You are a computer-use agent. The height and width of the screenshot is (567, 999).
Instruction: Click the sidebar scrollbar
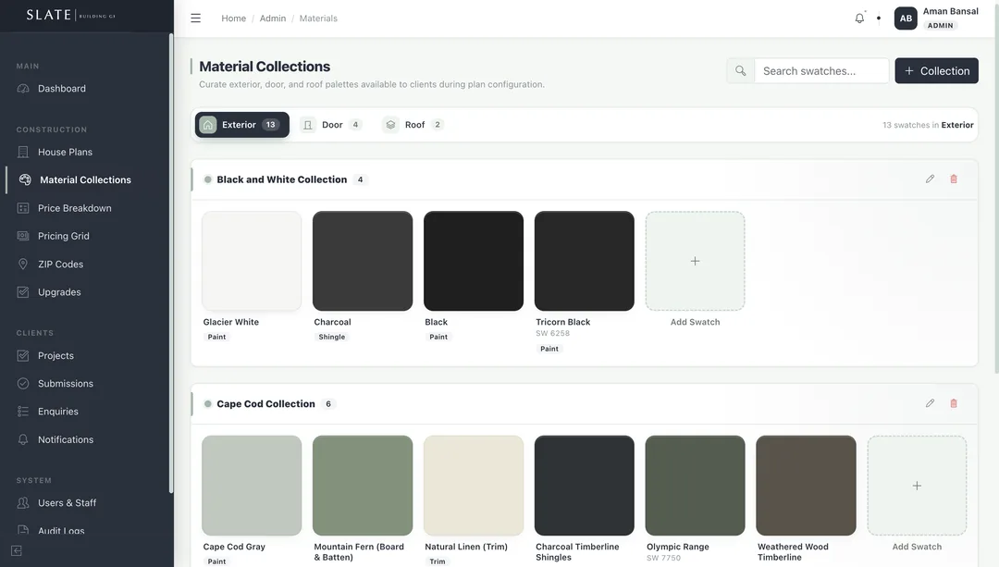click(x=171, y=263)
